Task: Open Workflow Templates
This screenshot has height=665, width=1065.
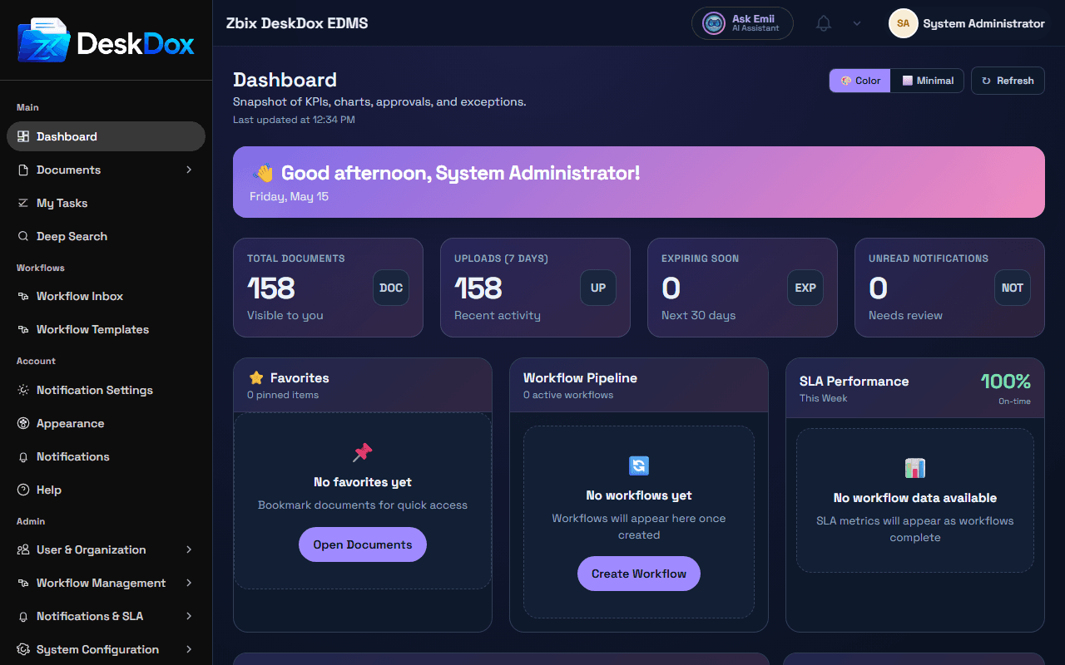Action: pos(106,329)
